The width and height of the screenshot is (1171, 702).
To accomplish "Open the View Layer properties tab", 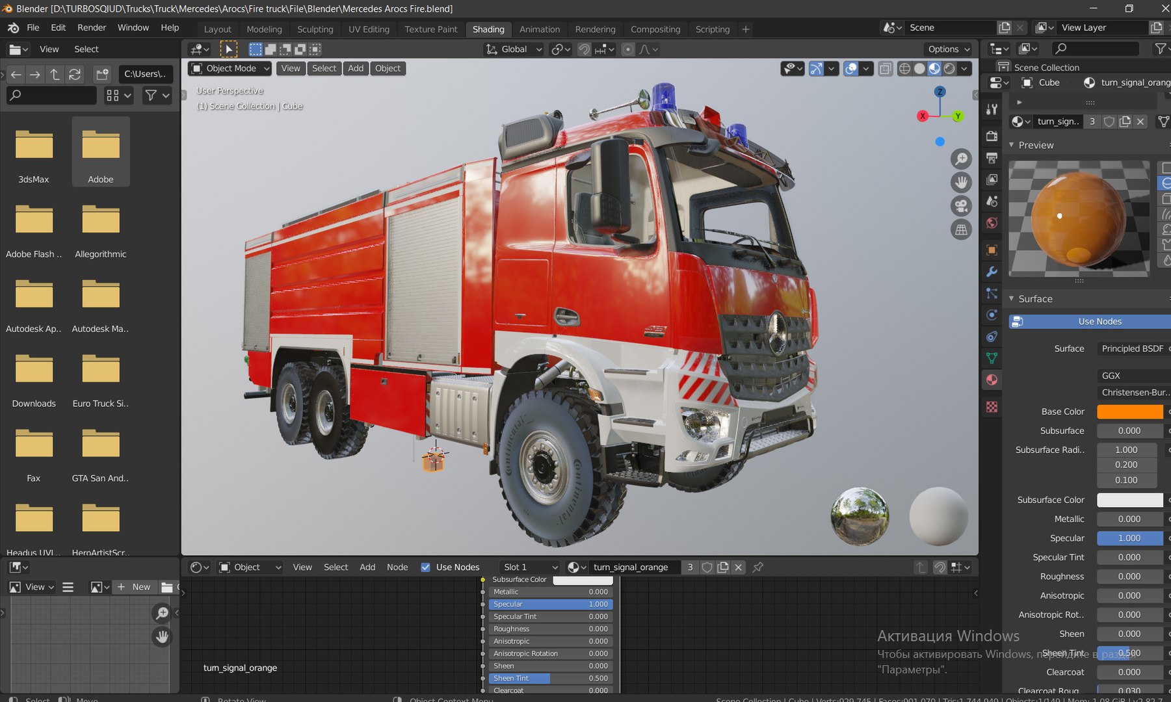I will click(992, 179).
